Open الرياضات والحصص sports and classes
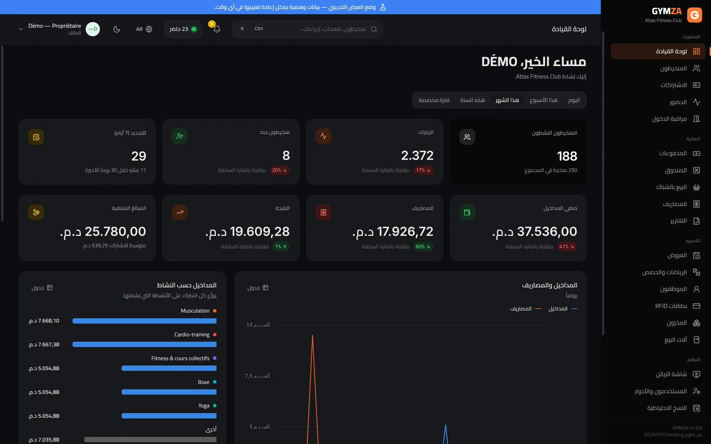The image size is (711, 444). [x=658, y=272]
